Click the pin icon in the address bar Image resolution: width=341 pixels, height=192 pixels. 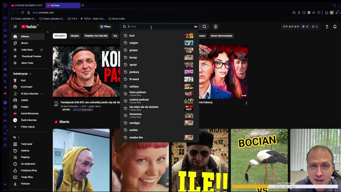[299, 13]
